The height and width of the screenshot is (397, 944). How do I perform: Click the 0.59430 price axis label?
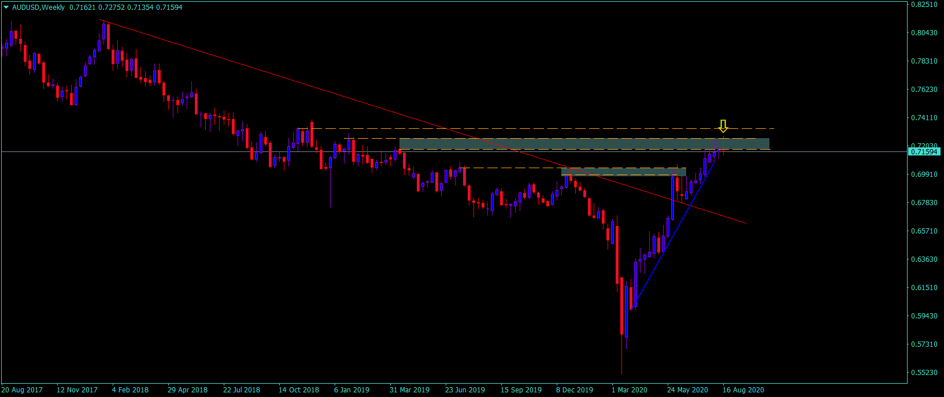pyautogui.click(x=924, y=316)
